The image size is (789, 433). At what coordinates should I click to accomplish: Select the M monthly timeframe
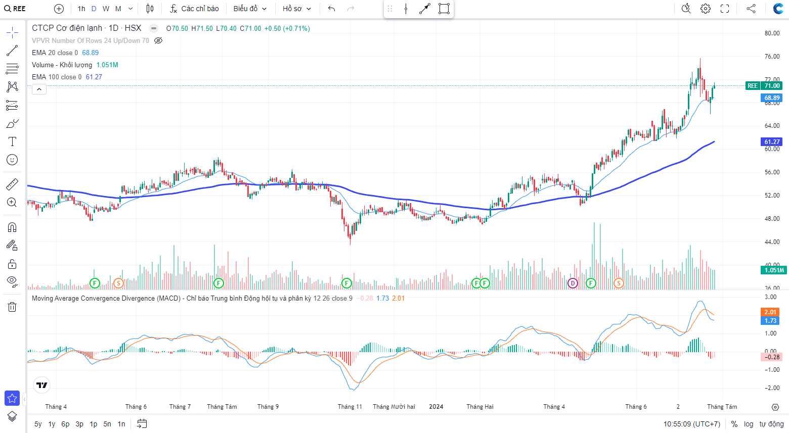(x=118, y=9)
